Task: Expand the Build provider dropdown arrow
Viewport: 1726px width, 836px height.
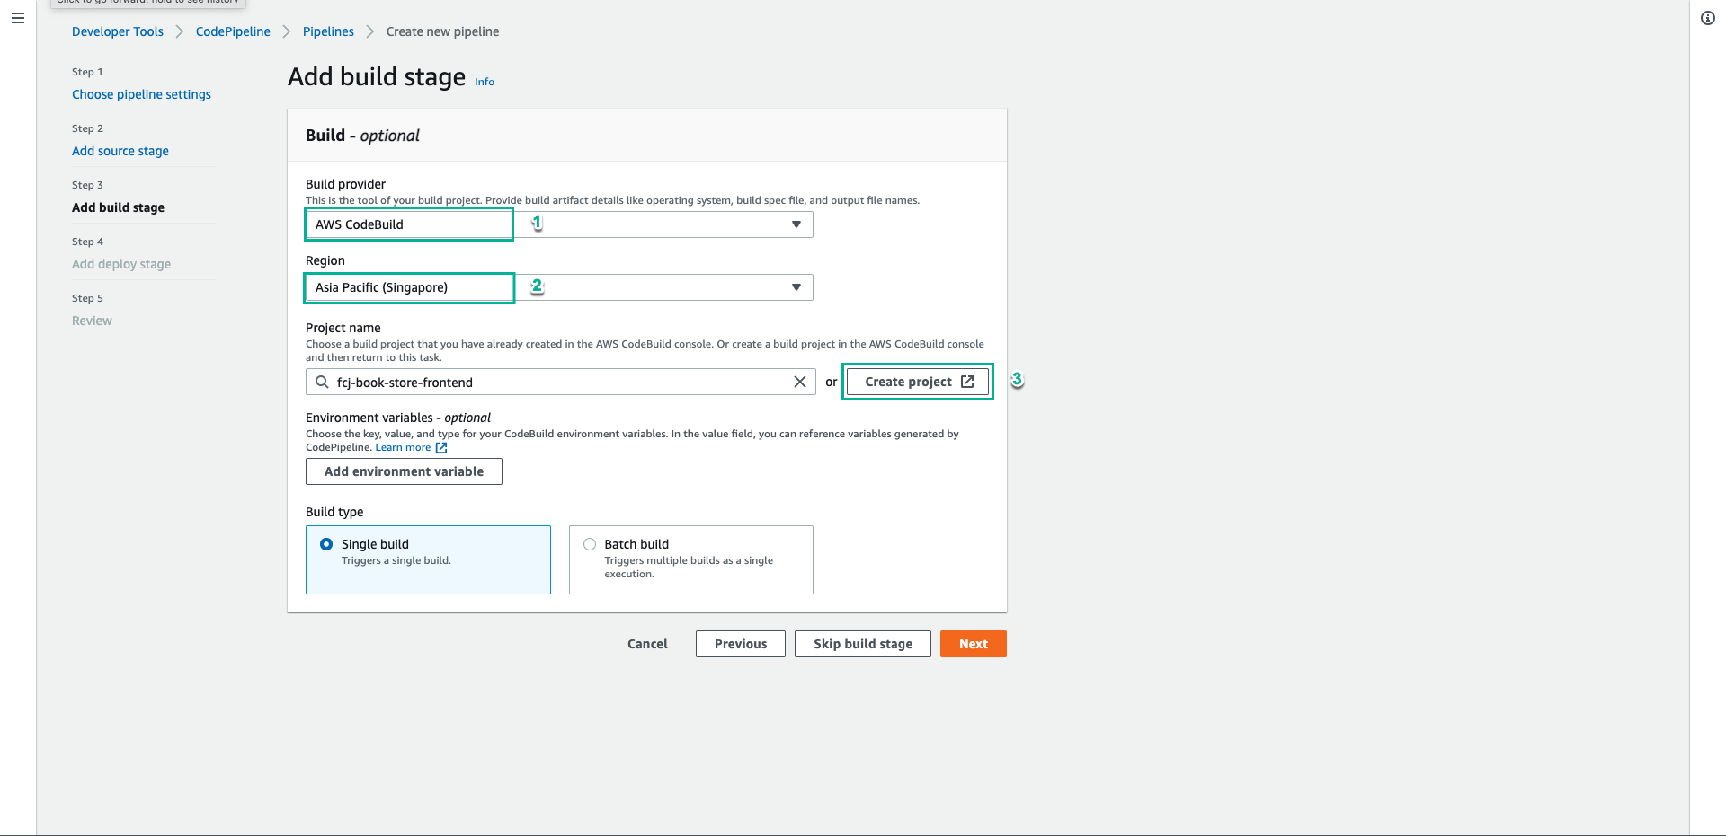Action: click(x=796, y=224)
